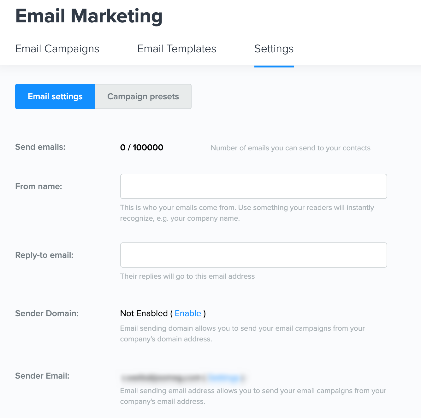421x418 pixels.
Task: Open the Email Campaigns tab
Action: [x=57, y=49]
